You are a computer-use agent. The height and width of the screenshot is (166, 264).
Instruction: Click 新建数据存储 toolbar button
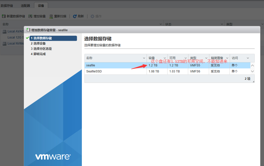coord(13,16)
